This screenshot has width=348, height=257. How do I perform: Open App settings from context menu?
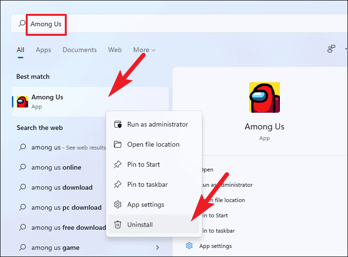tap(154, 204)
